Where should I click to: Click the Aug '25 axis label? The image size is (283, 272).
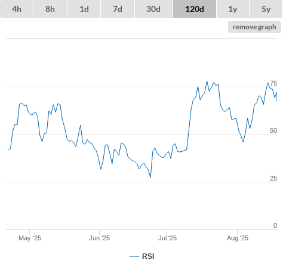pos(238,238)
